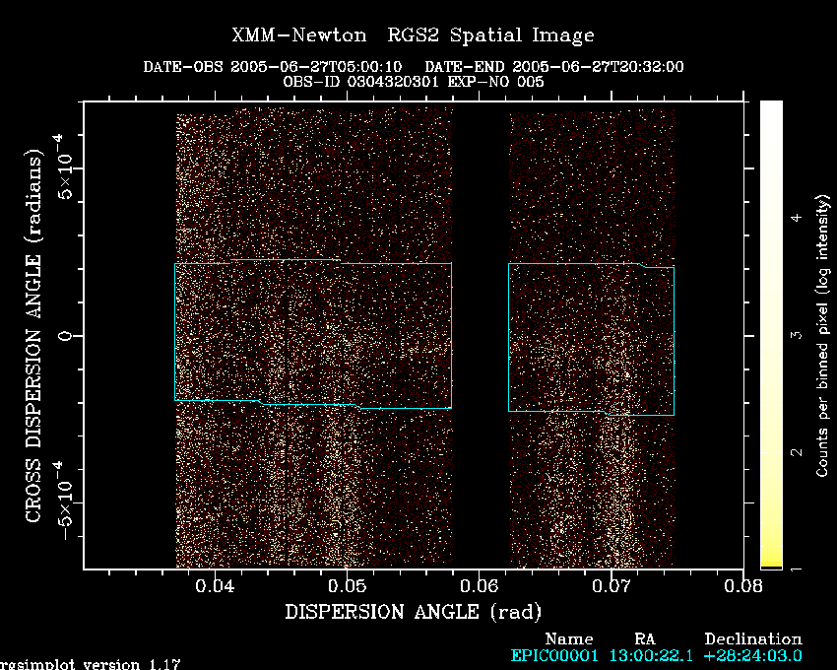Image resolution: width=837 pixels, height=670 pixels.
Task: Select the RA value 13:00:22.1
Action: (651, 655)
